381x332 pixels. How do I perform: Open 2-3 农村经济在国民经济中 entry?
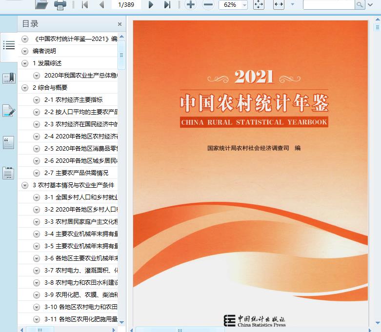(x=81, y=124)
